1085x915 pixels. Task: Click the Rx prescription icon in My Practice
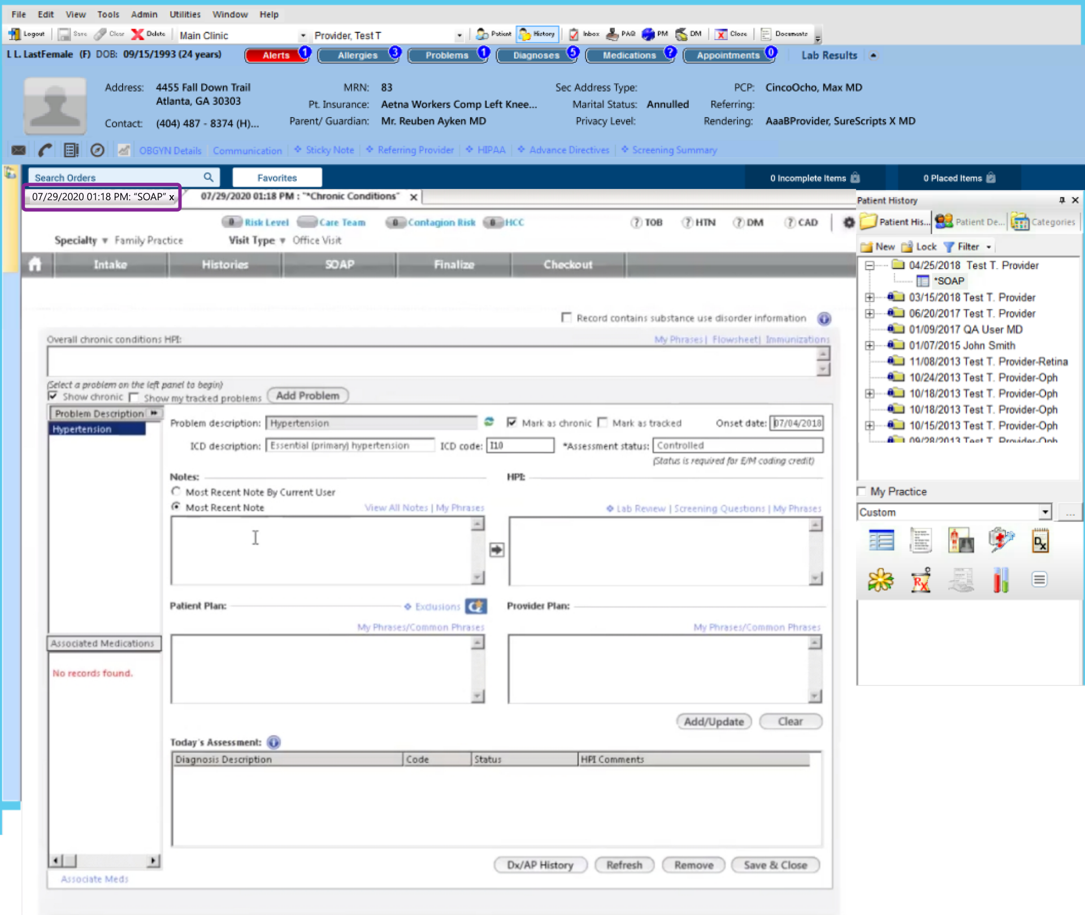point(921,580)
